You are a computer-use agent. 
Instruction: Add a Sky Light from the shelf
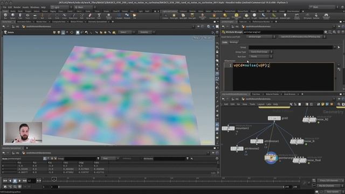(x=246, y=16)
